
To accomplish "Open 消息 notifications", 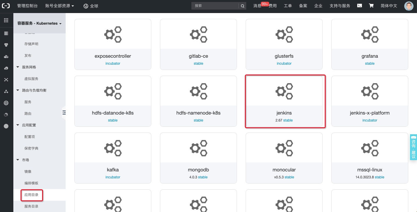I will [257, 6].
